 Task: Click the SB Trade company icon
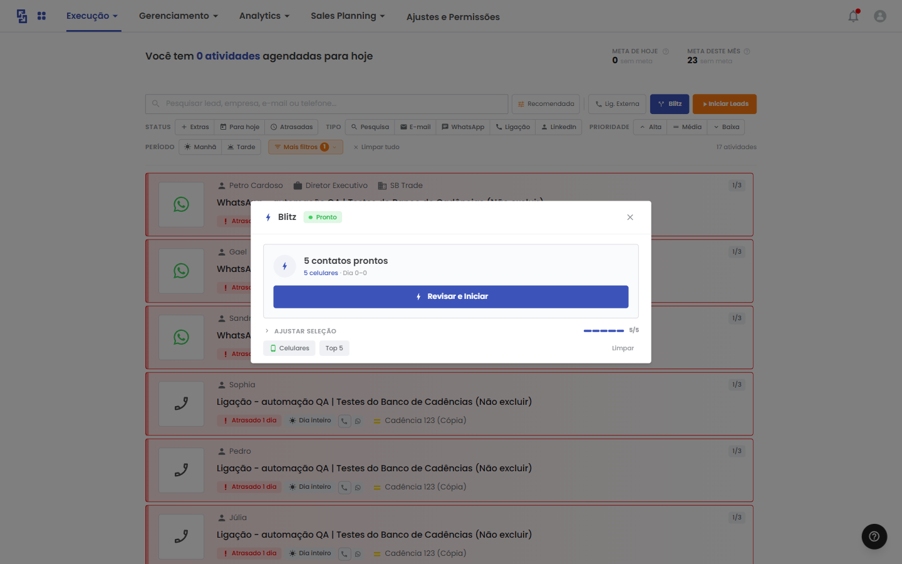(382, 185)
